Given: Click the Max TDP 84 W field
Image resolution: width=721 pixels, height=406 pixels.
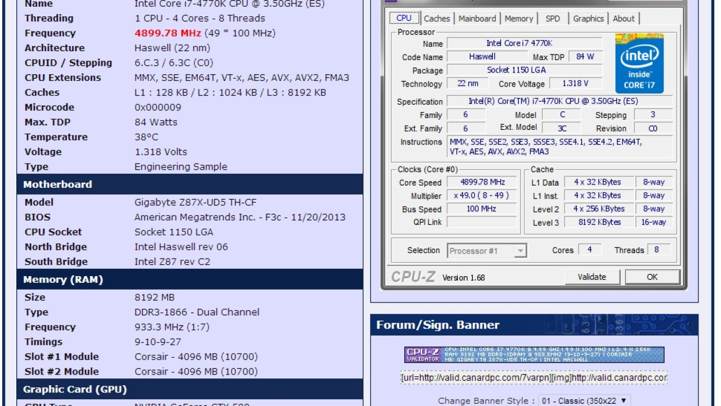Looking at the screenshot, I should [585, 57].
